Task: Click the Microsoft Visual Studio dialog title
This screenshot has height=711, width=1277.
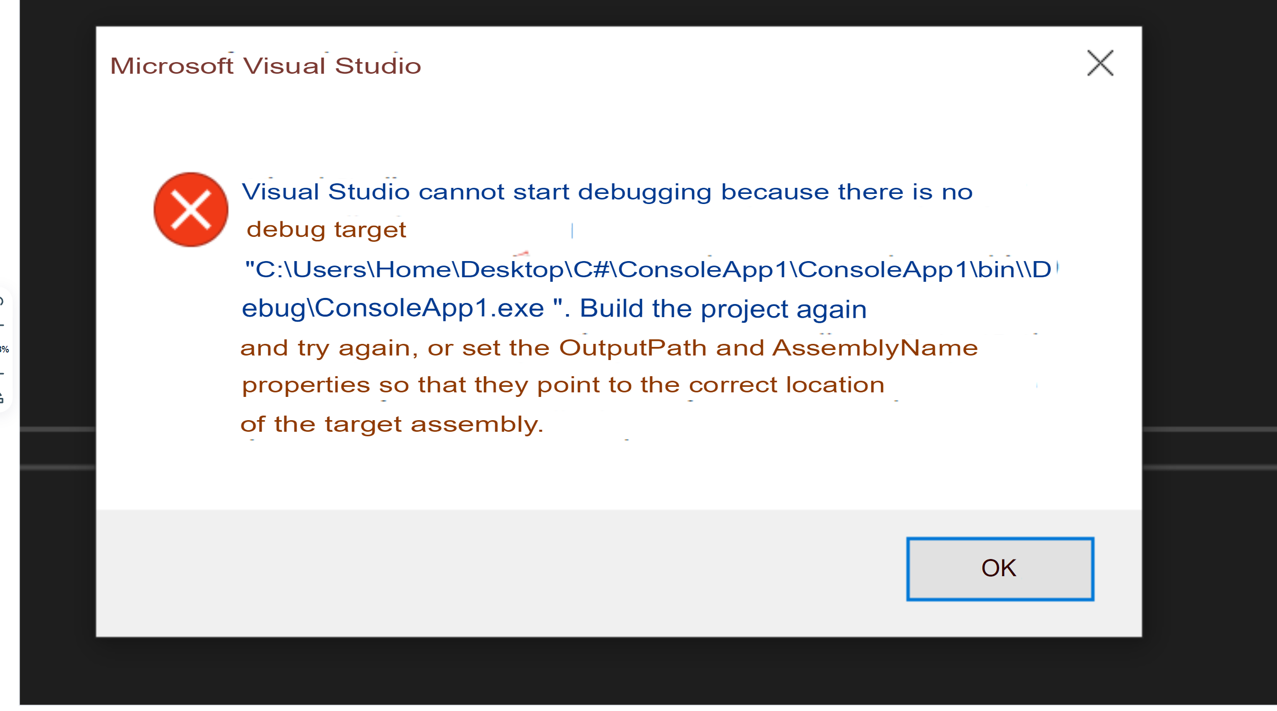Action: (266, 66)
